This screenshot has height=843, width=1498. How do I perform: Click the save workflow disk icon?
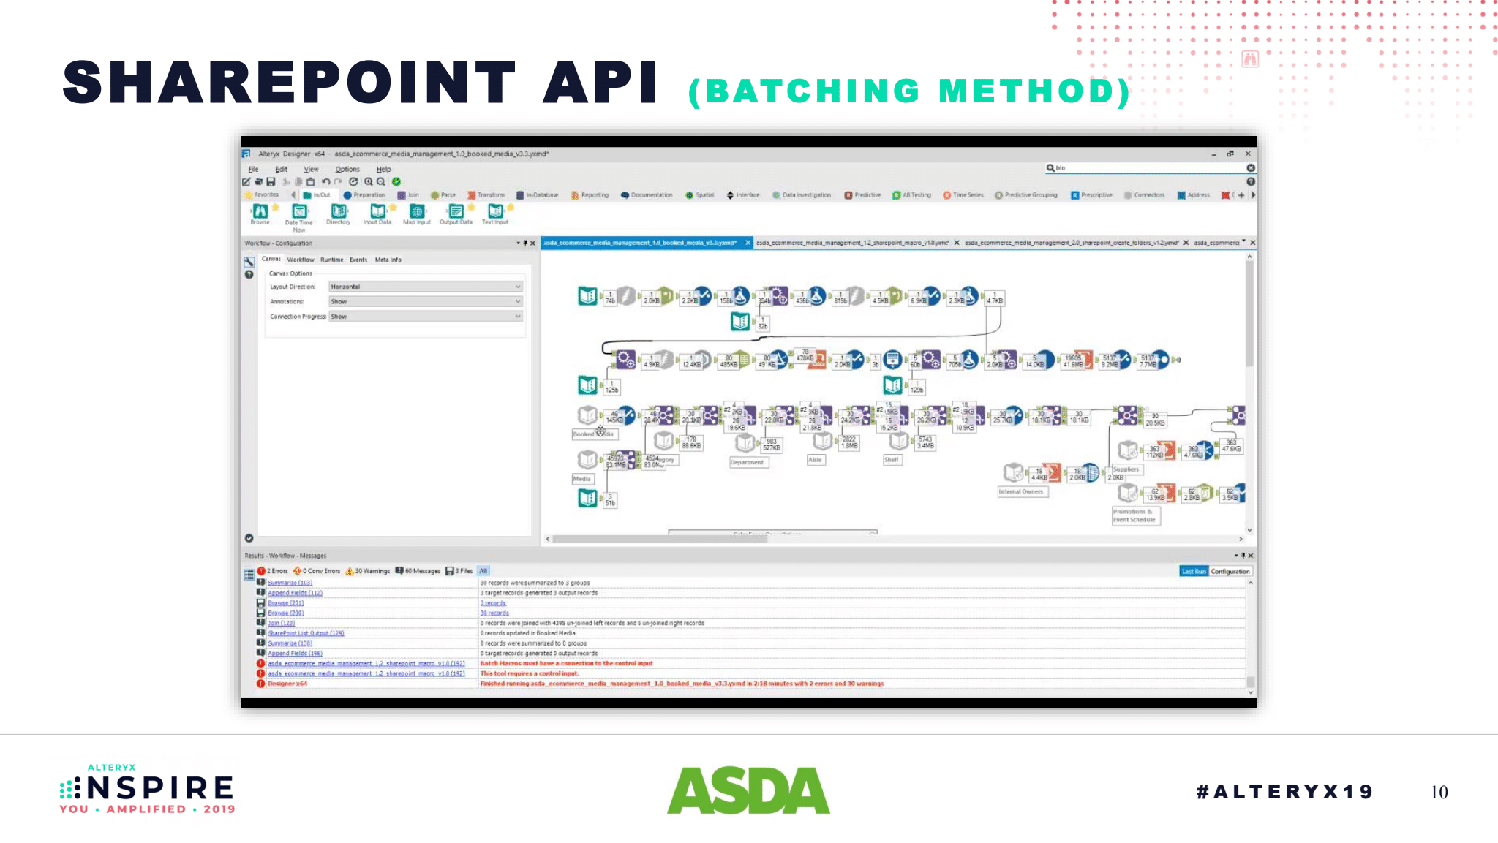[x=271, y=182]
